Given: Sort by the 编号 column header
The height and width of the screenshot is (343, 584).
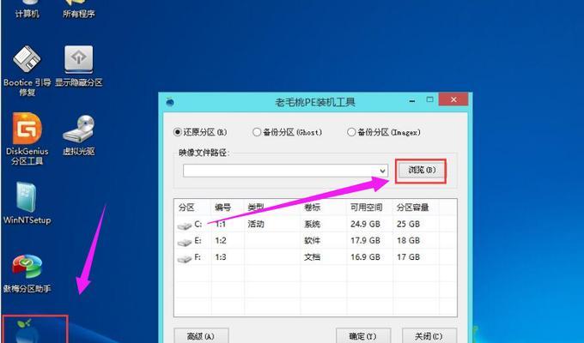Looking at the screenshot, I should [x=222, y=208].
